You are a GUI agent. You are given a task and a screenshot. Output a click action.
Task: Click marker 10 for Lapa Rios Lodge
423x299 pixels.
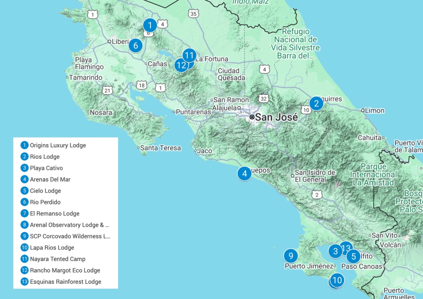pos(336,279)
